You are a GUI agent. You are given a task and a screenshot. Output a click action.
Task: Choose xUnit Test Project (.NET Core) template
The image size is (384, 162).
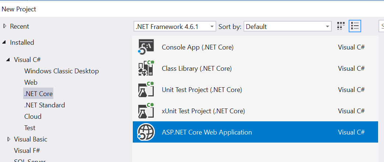pos(256,111)
